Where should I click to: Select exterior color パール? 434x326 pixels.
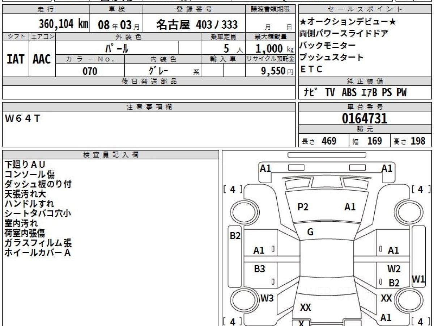[117, 48]
